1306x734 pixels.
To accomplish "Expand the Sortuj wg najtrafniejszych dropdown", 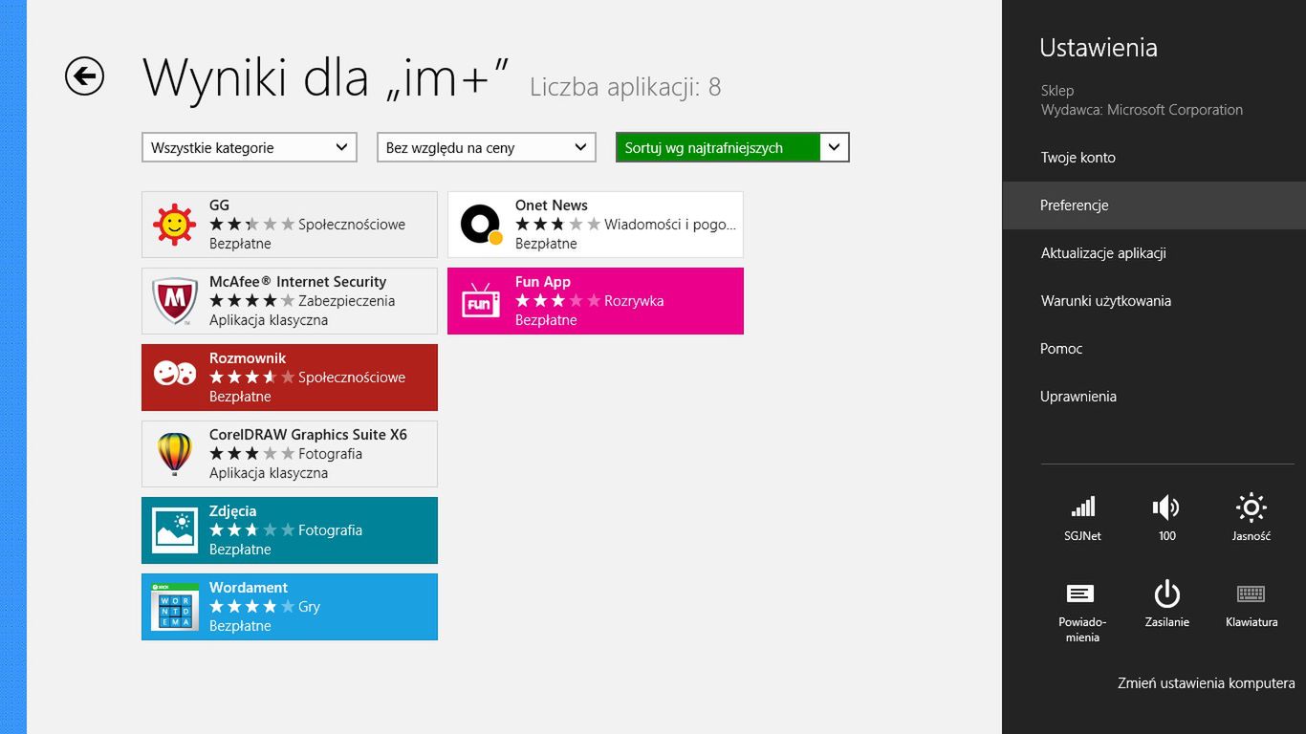I will coord(732,147).
